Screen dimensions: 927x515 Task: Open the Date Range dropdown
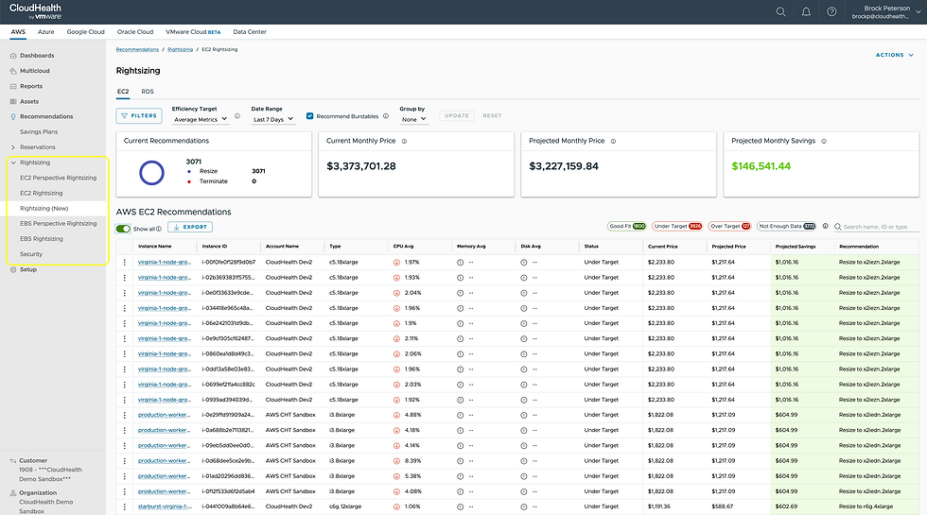tap(272, 119)
